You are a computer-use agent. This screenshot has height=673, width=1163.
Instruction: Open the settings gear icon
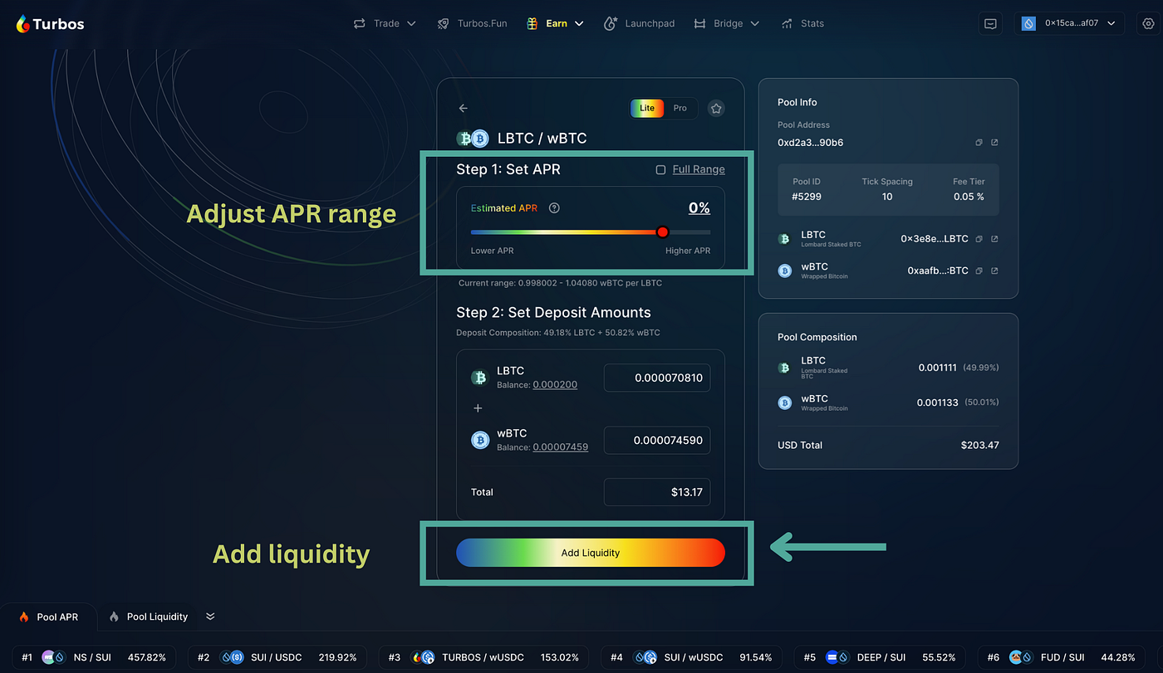coord(1147,23)
